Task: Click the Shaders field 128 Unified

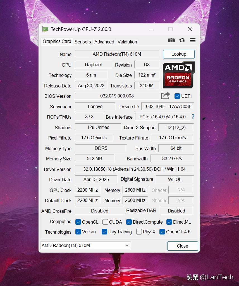Action: [98, 127]
